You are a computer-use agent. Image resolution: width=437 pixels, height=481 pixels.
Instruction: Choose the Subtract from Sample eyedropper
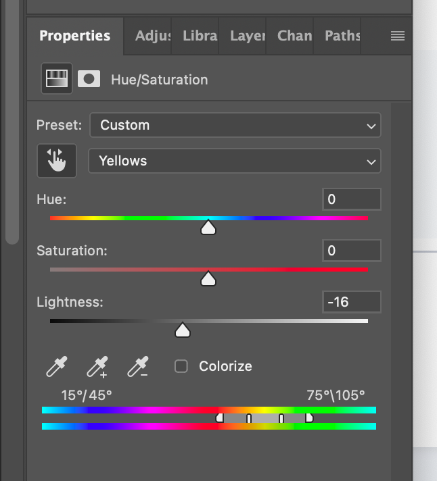coord(138,367)
